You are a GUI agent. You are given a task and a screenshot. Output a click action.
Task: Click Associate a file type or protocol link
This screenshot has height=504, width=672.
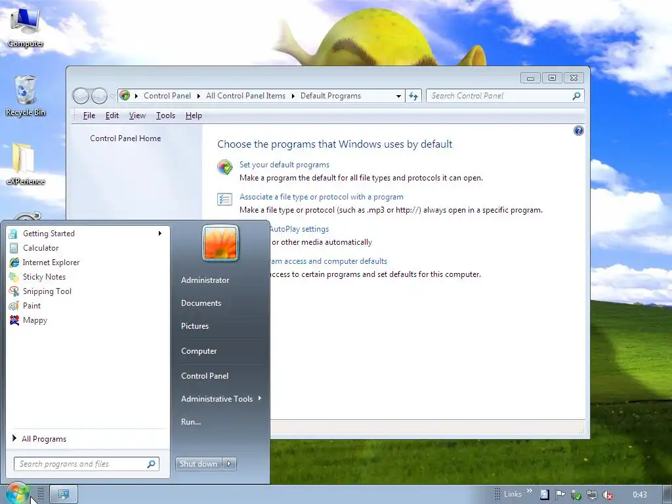tap(321, 197)
